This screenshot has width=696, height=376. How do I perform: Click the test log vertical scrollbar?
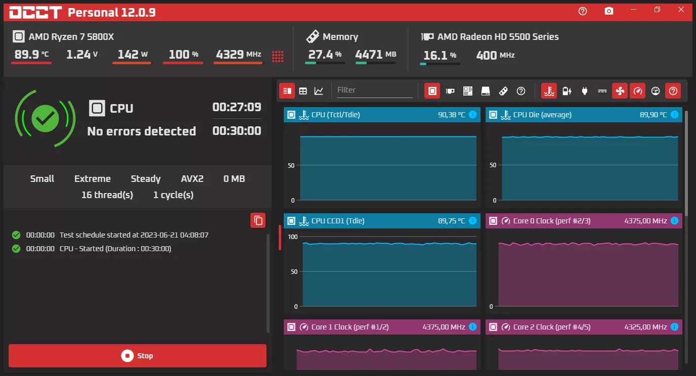point(268,283)
